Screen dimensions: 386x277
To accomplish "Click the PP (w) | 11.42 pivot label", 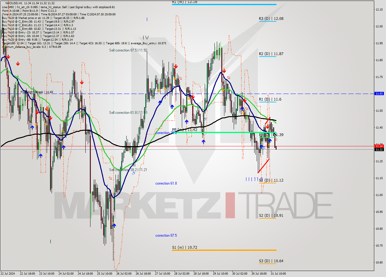I will pyautogui.click(x=185, y=129).
